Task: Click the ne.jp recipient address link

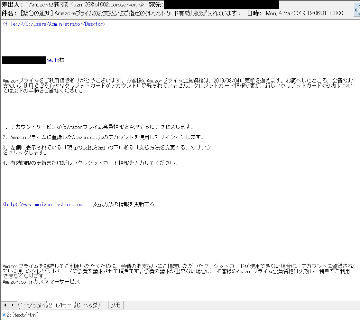Action: tap(52, 60)
